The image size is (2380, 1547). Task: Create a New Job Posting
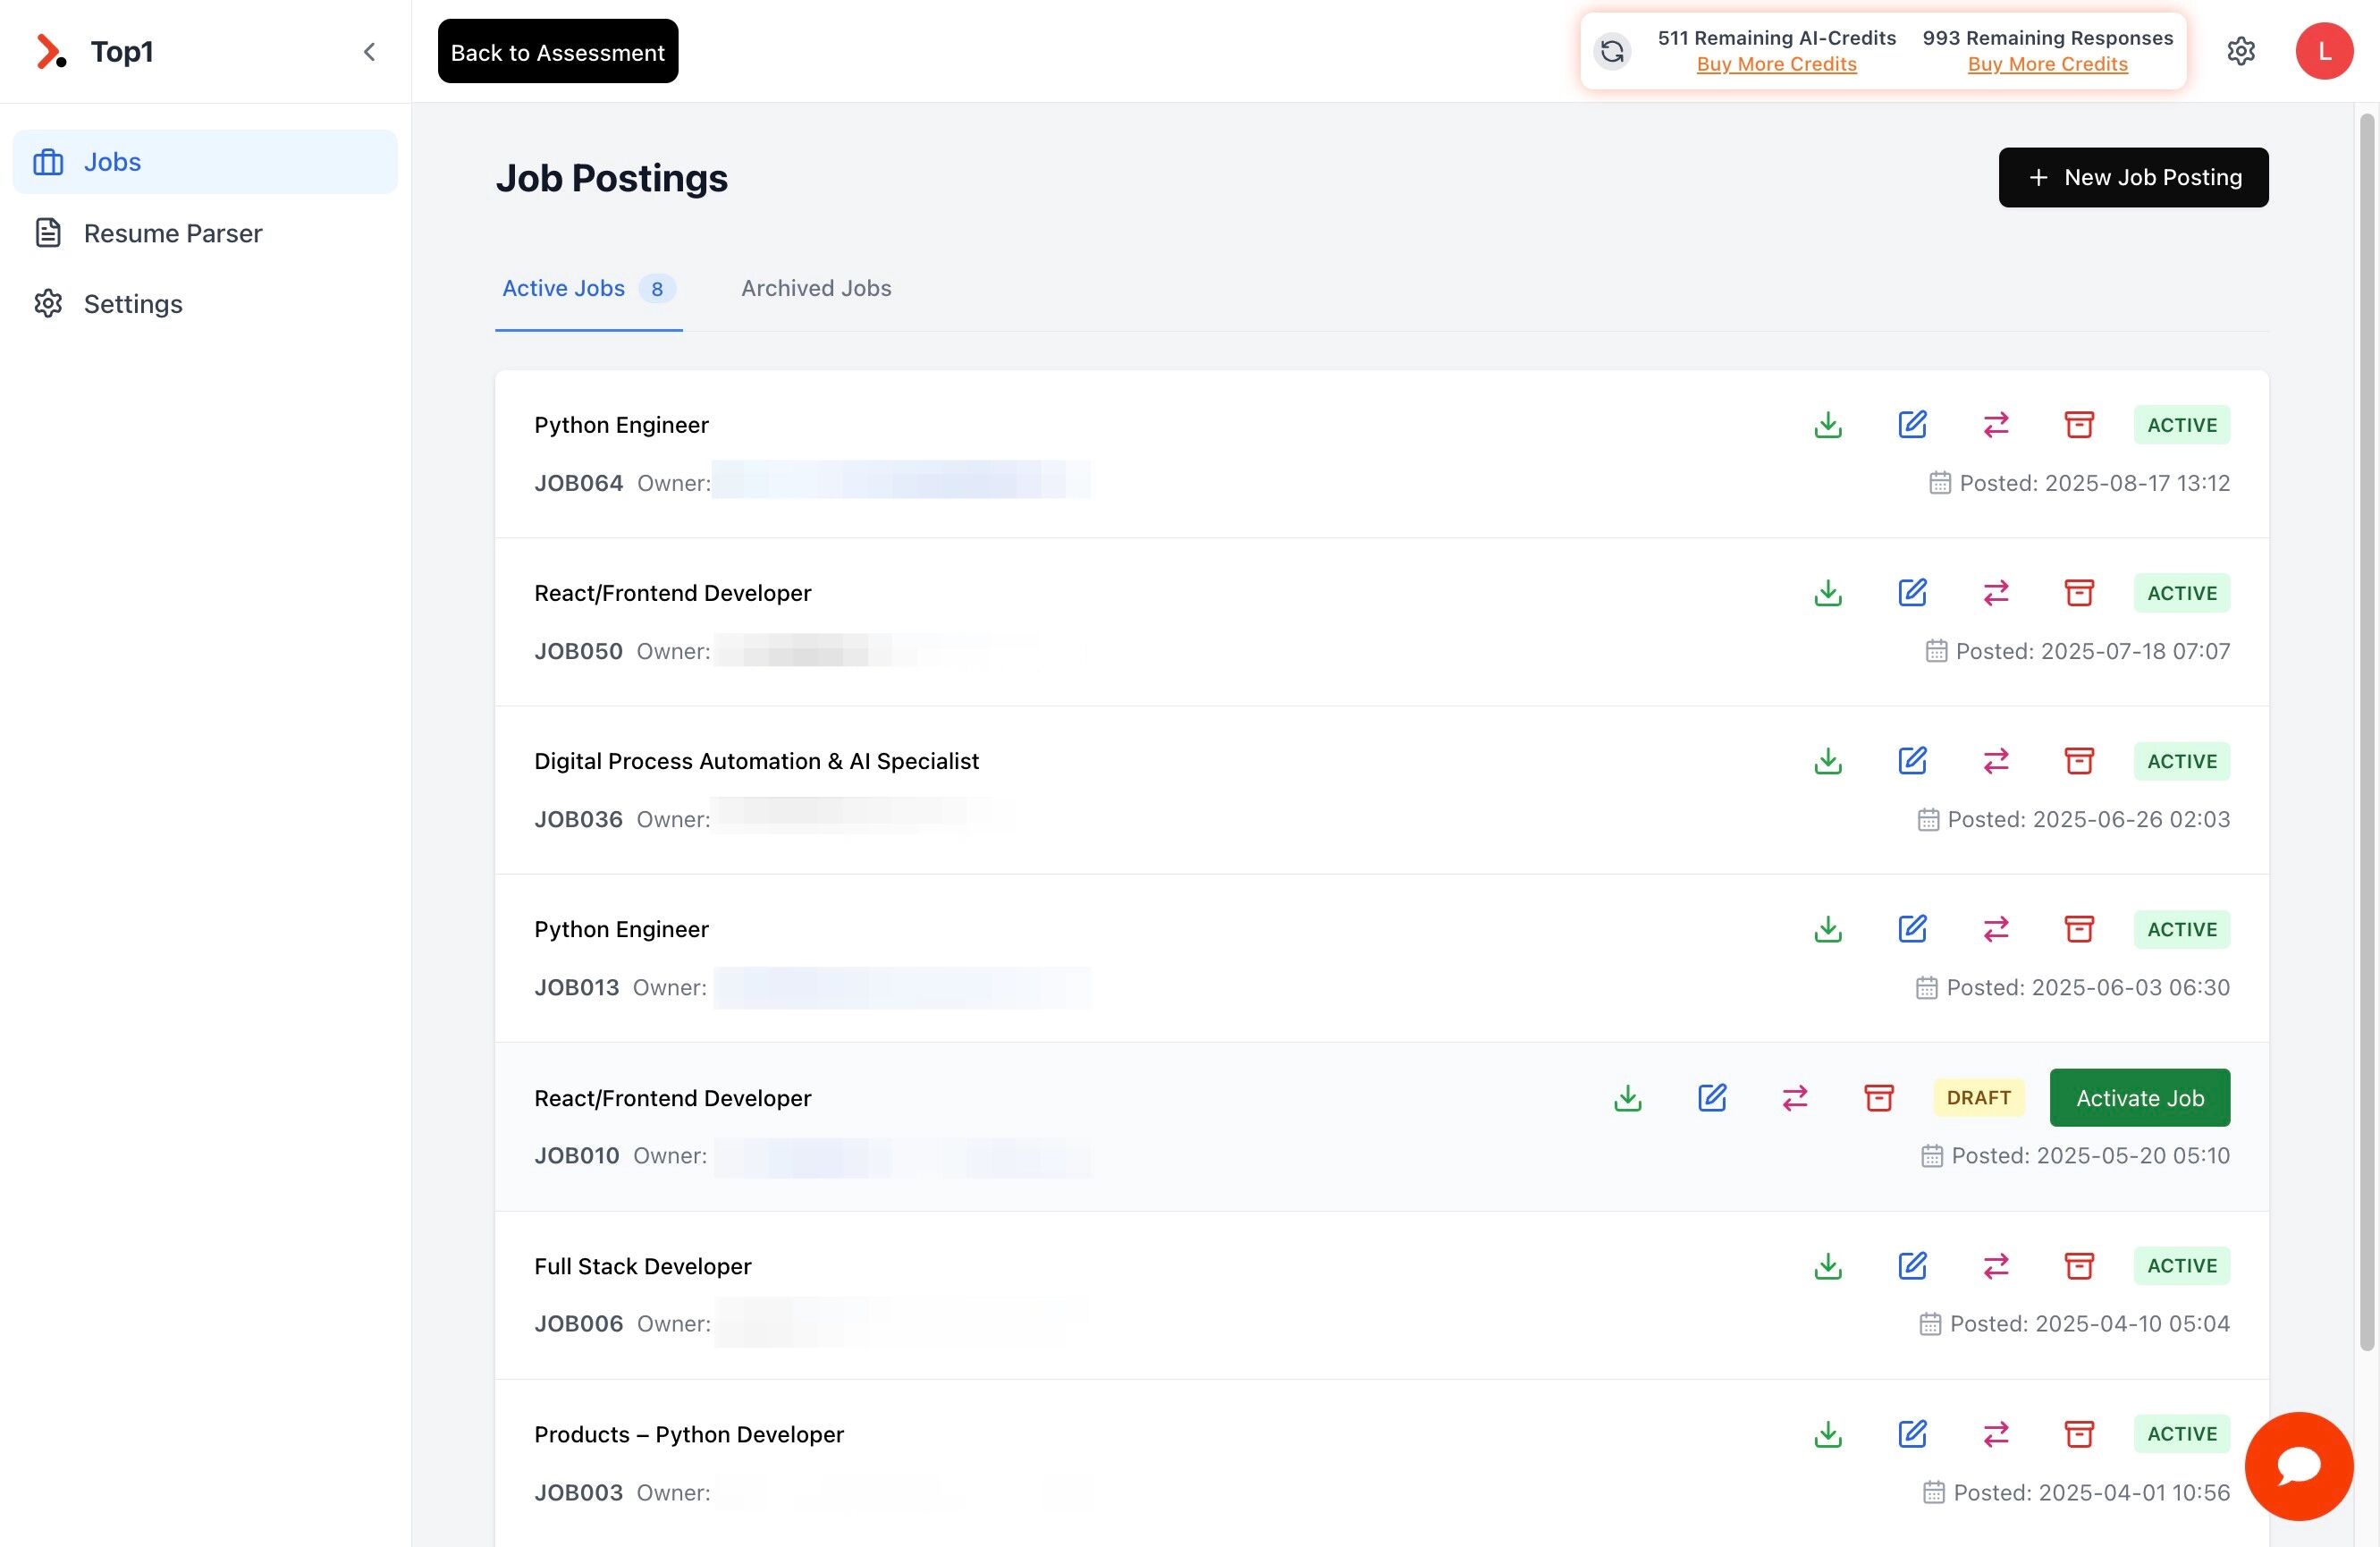pyautogui.click(x=2132, y=177)
